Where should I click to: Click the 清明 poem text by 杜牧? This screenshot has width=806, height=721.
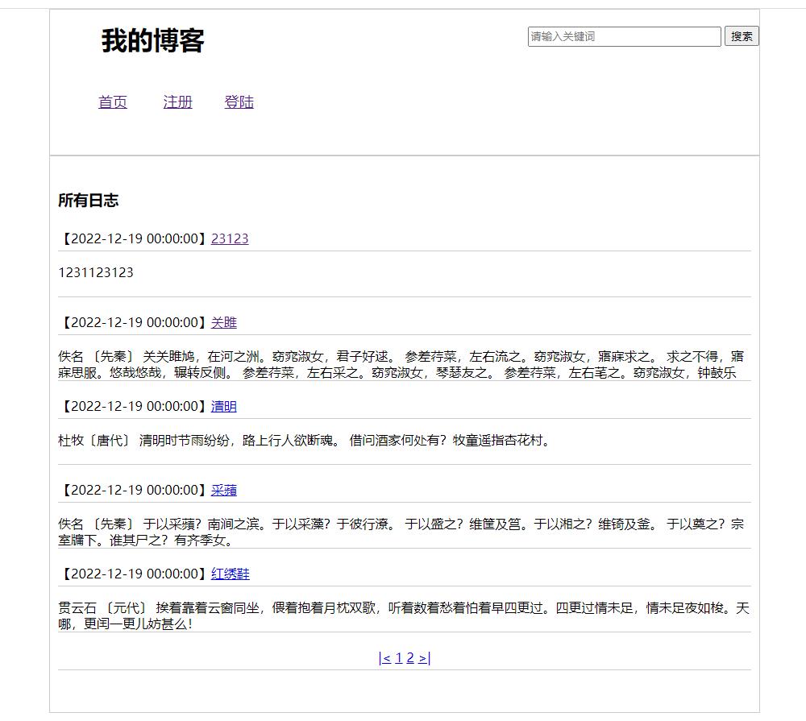pos(305,441)
